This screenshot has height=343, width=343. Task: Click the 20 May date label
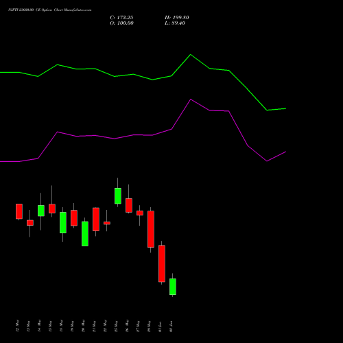[84, 326]
